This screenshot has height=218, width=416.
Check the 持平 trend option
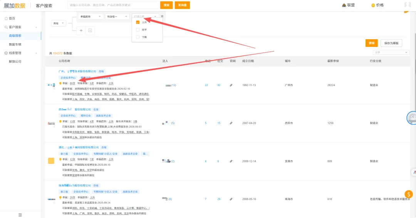click(138, 30)
